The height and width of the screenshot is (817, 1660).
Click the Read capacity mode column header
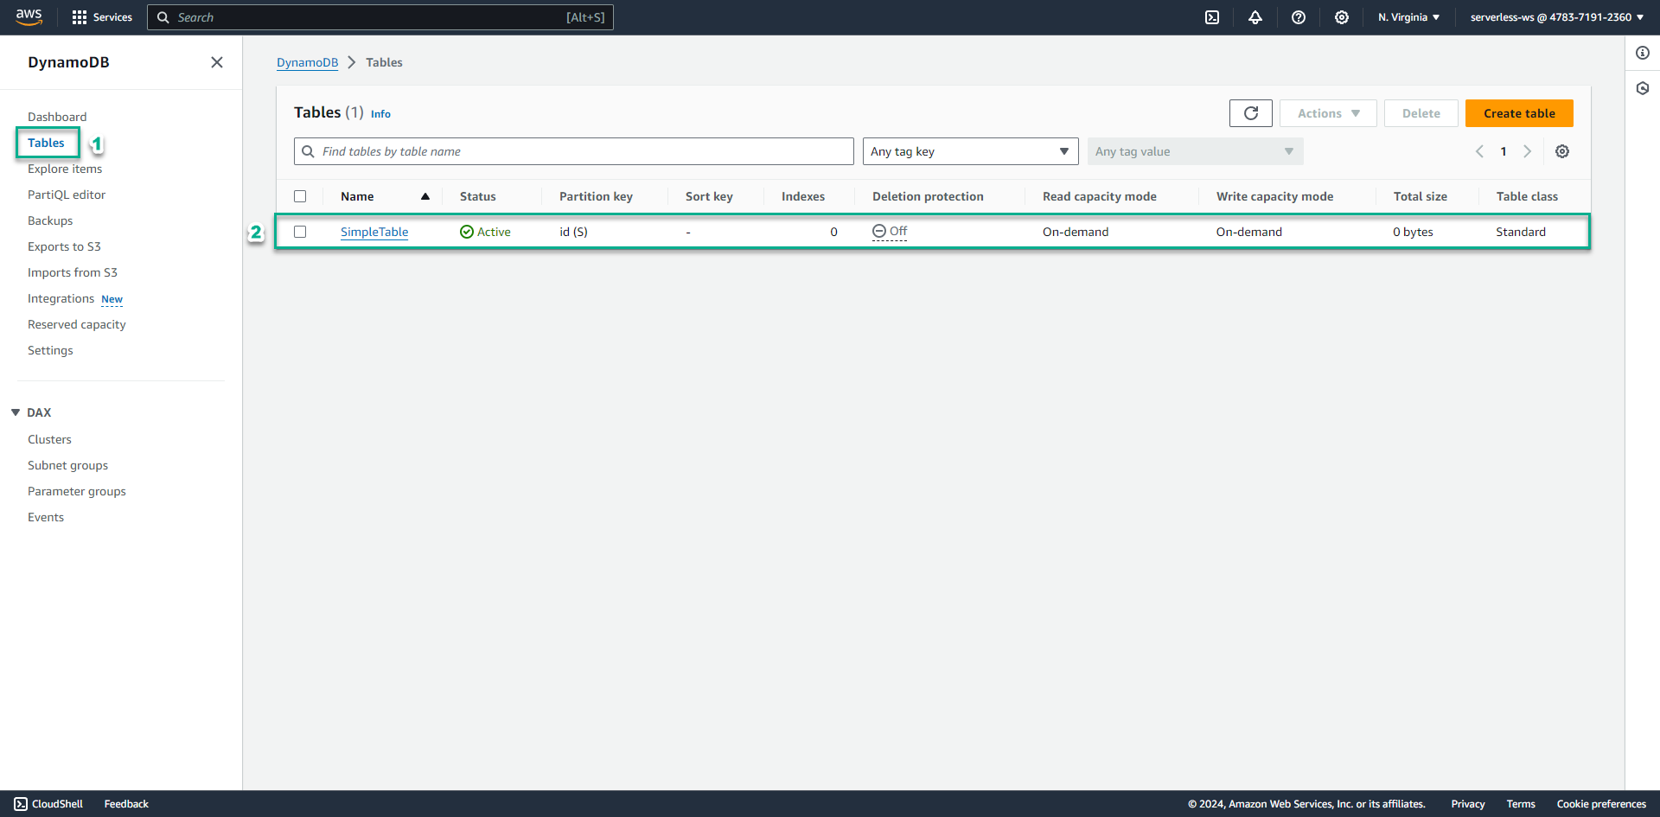pyautogui.click(x=1100, y=196)
